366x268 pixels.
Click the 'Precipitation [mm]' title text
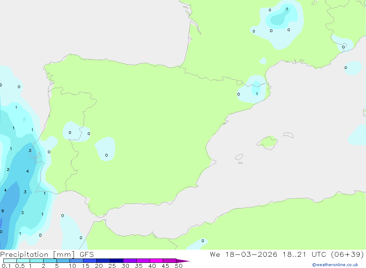(x=37, y=254)
